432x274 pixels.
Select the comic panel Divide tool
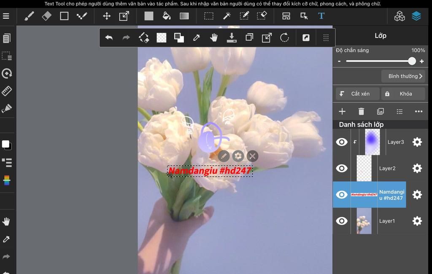point(286,16)
